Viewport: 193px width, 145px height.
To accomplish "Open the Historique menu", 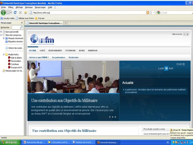I will pos(29,7).
